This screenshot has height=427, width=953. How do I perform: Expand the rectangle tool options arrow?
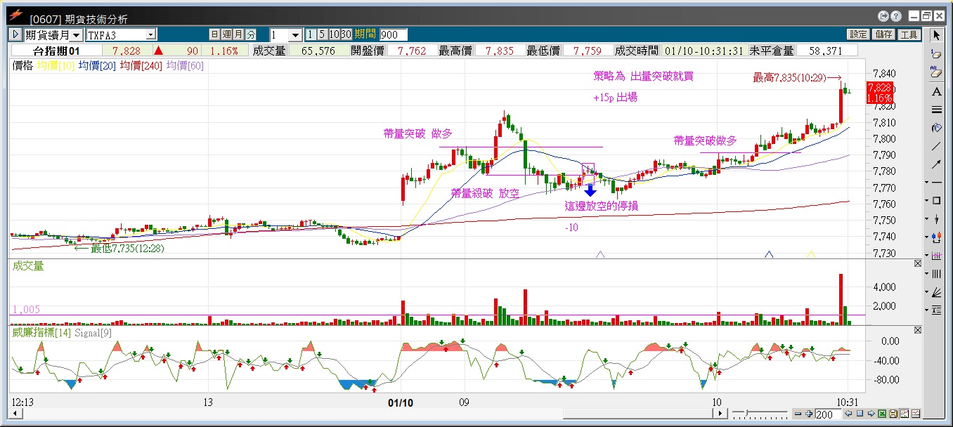[x=928, y=201]
